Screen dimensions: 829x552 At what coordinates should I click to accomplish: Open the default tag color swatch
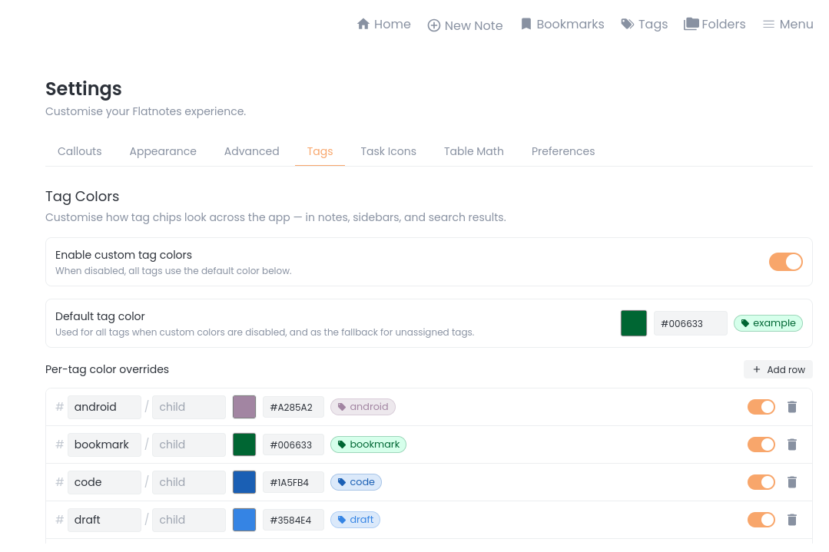pos(633,323)
